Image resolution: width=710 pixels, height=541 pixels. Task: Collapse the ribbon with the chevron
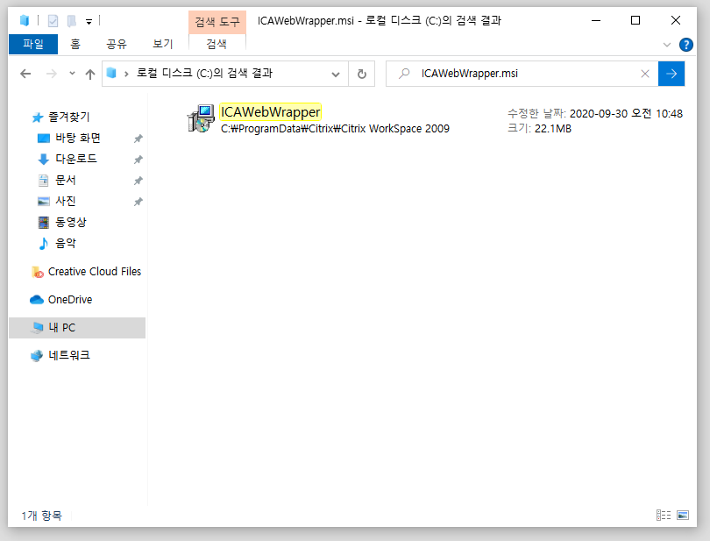click(666, 45)
